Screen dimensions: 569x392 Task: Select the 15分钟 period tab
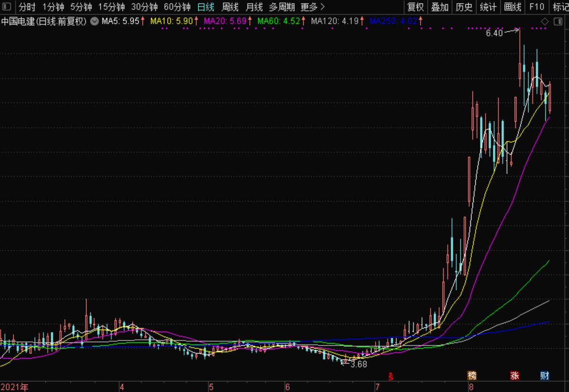tap(111, 7)
